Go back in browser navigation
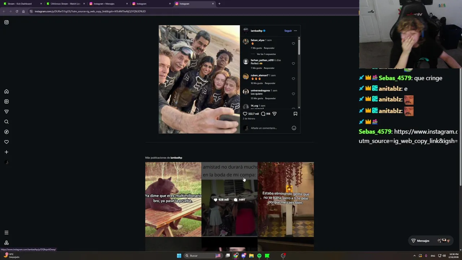This screenshot has width=462, height=260. [4, 11]
